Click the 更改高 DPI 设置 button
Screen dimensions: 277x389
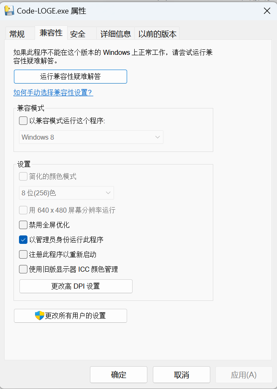coord(76,286)
